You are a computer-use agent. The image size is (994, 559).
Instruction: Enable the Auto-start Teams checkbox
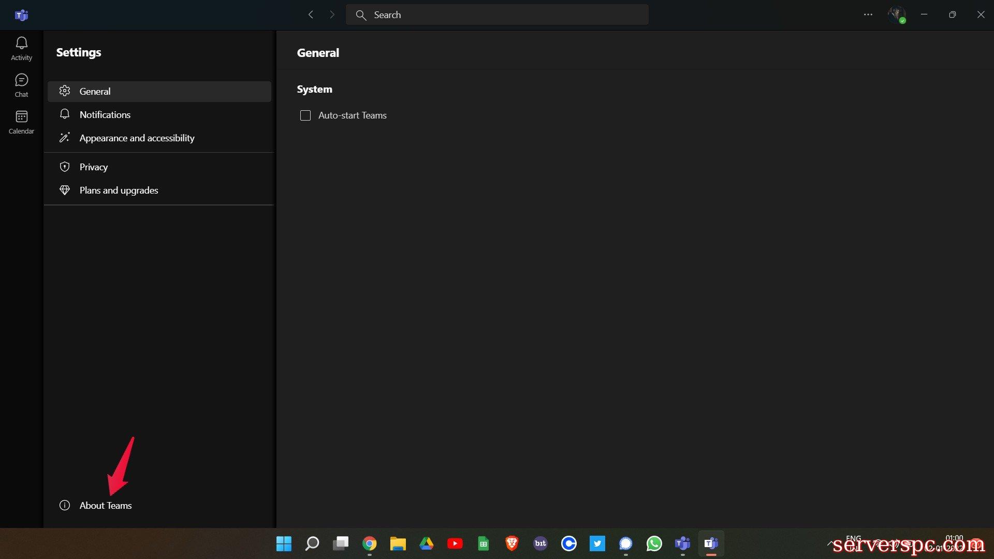(x=305, y=115)
